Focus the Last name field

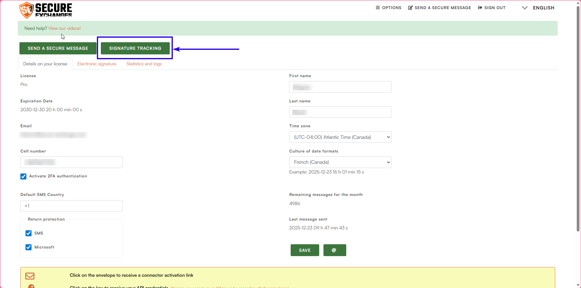(340, 112)
